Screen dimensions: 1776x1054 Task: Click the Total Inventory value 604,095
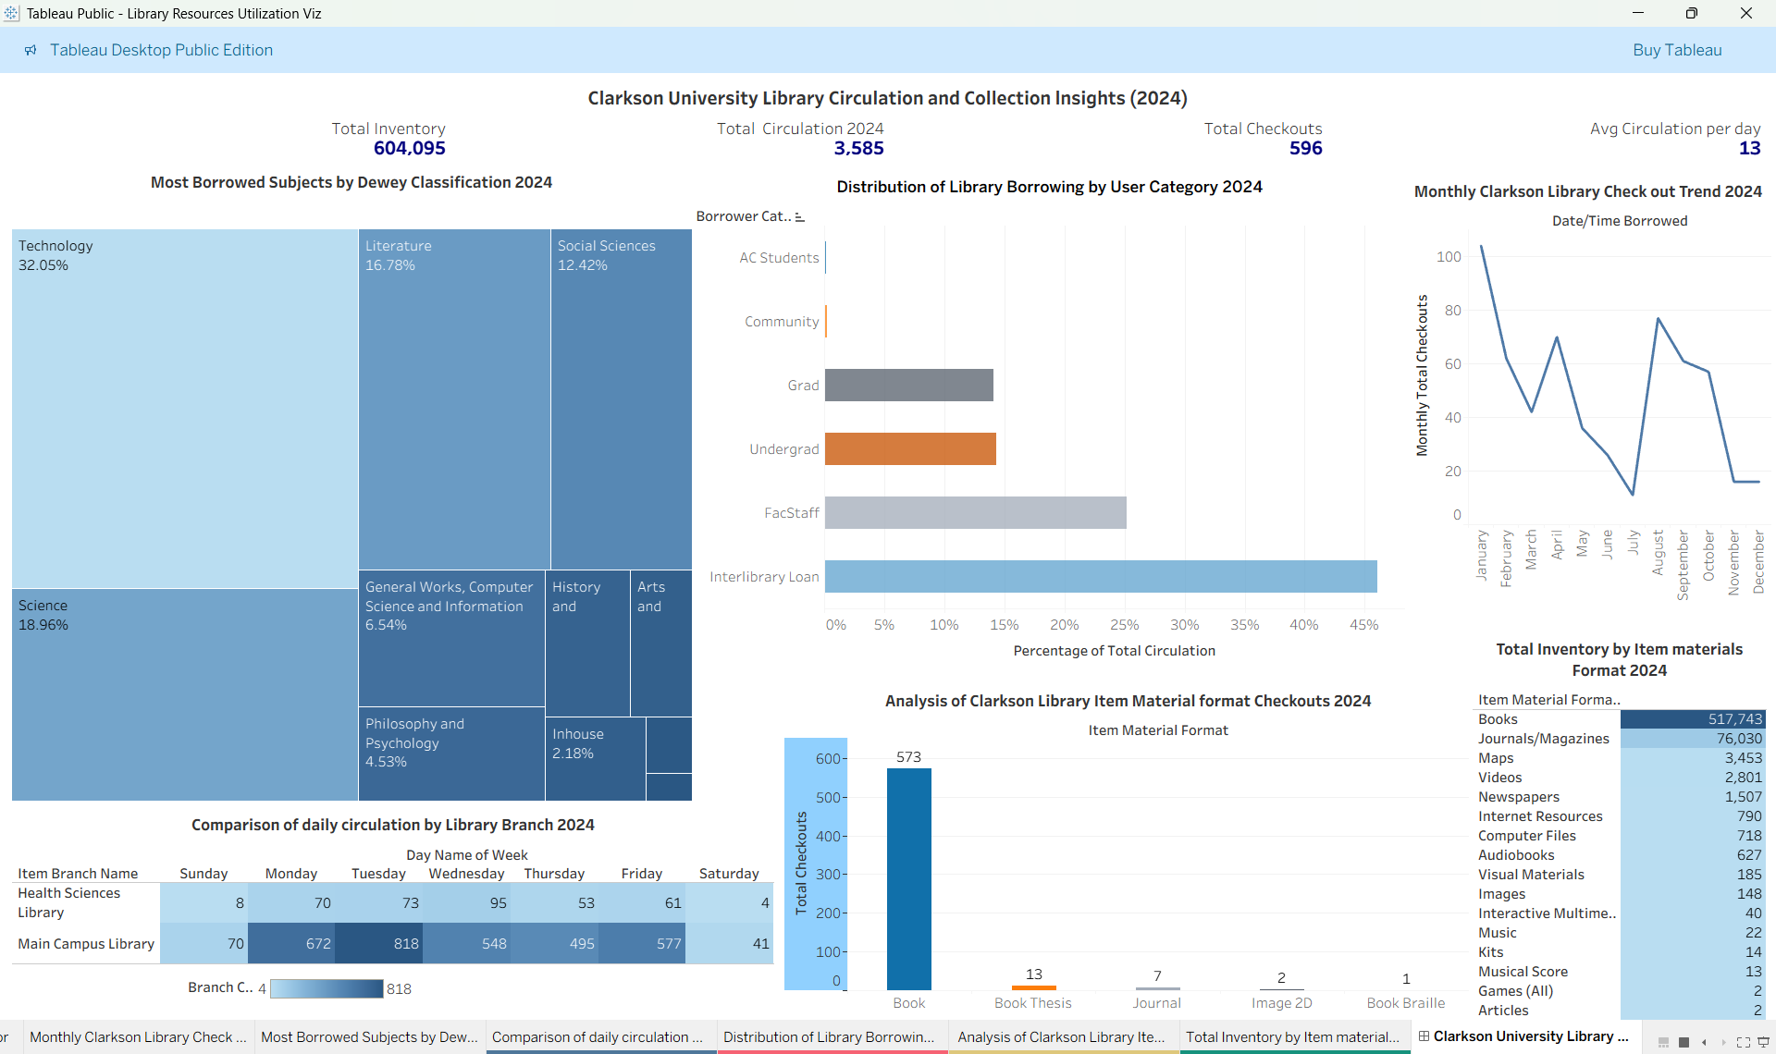click(x=409, y=148)
